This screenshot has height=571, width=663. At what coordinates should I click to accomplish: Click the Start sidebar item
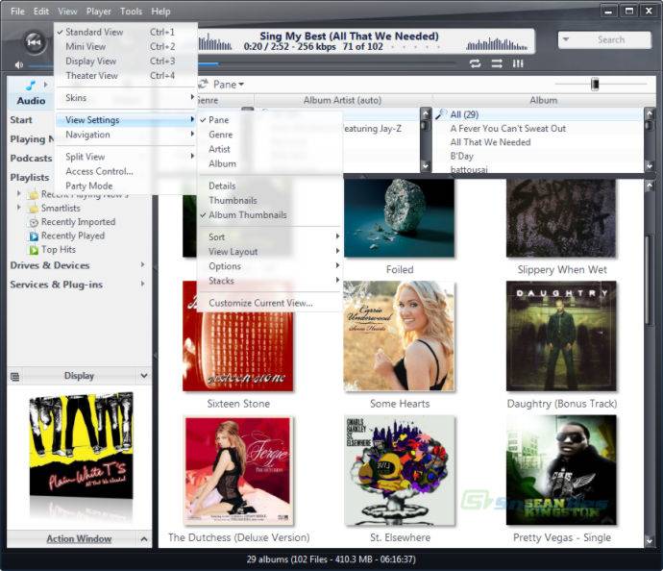point(21,120)
